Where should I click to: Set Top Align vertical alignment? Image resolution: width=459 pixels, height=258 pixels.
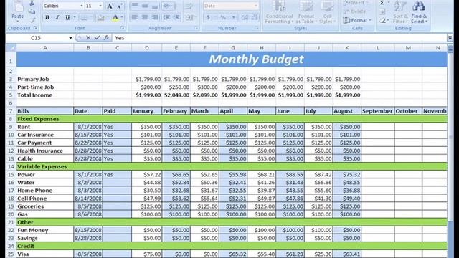135,6
